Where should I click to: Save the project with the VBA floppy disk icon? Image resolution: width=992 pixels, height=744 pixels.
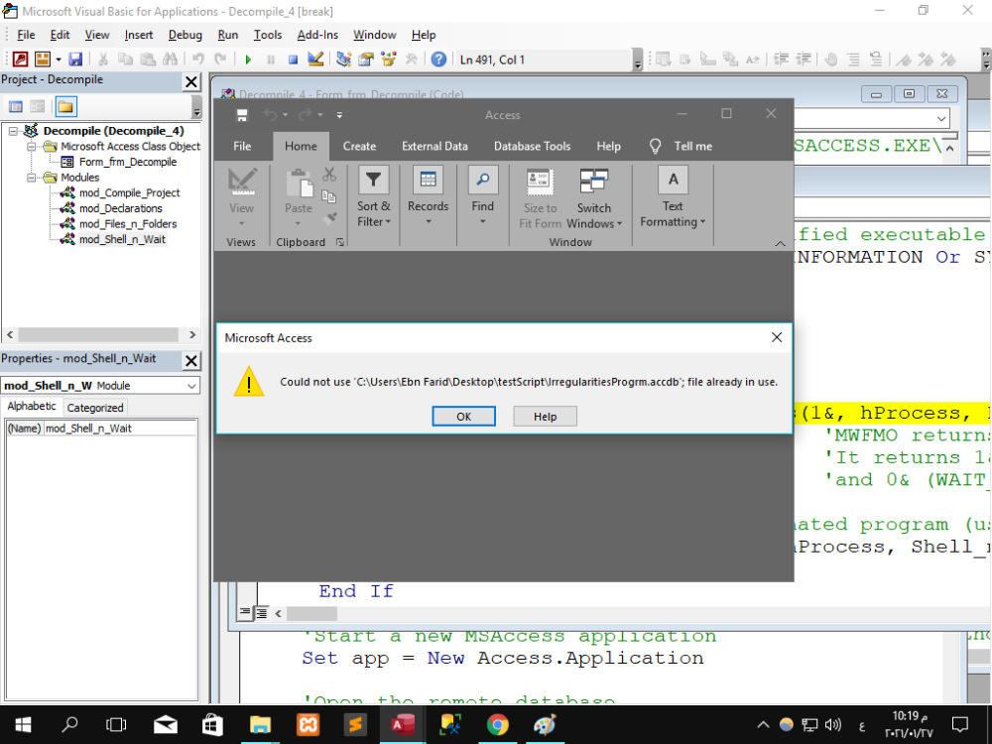(x=75, y=60)
